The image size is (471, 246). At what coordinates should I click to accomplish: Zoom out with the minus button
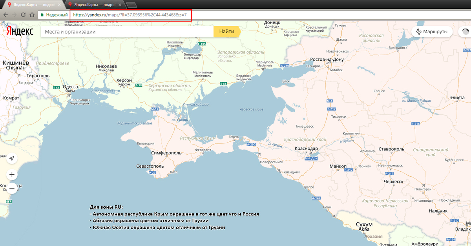12,188
